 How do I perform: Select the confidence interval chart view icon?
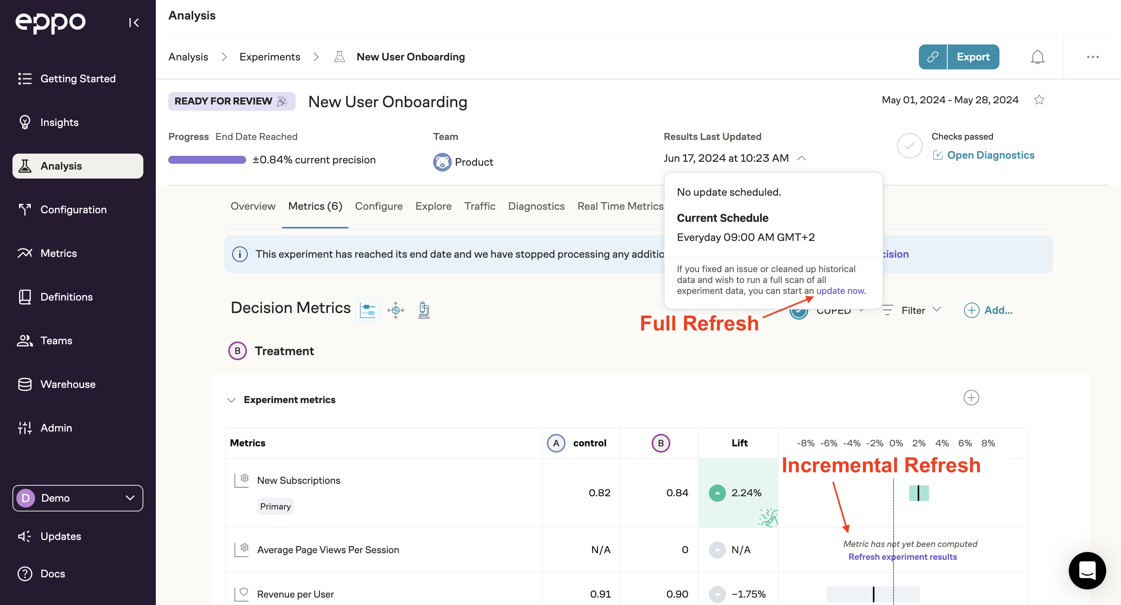coord(367,310)
